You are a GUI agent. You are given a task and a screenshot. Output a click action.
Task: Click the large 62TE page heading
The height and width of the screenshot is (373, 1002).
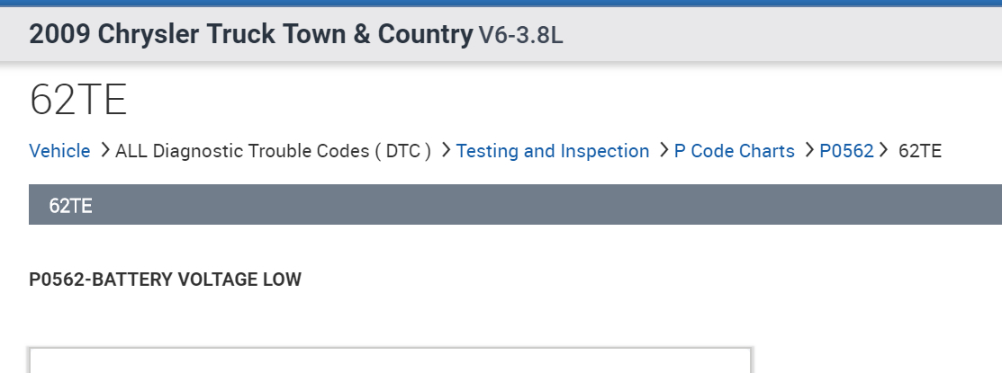[x=78, y=100]
